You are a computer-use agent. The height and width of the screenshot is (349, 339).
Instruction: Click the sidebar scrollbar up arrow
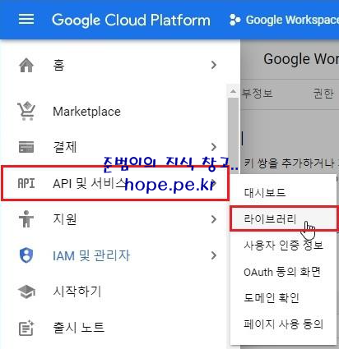233,91
